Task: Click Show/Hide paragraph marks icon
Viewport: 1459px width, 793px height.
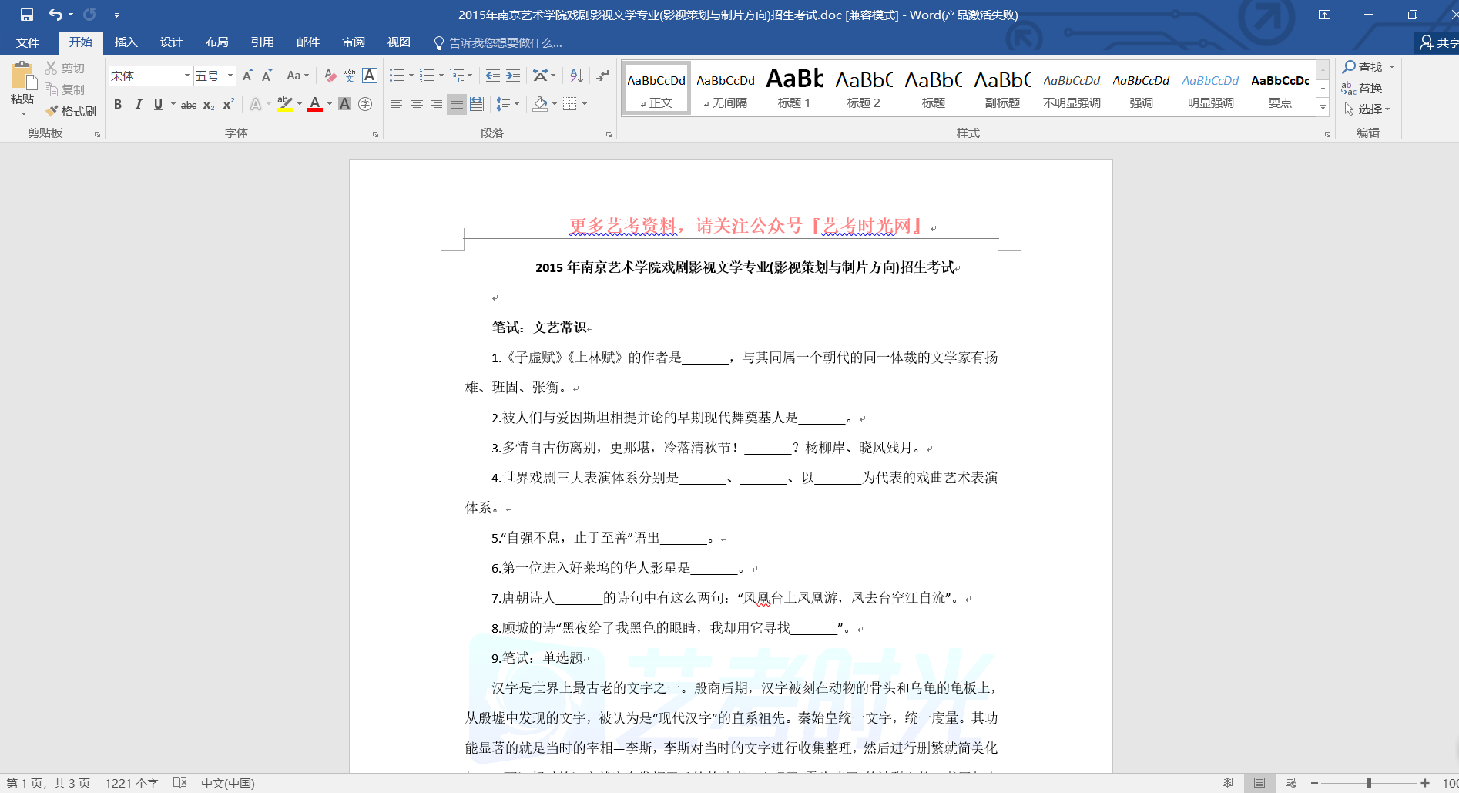Action: click(602, 76)
